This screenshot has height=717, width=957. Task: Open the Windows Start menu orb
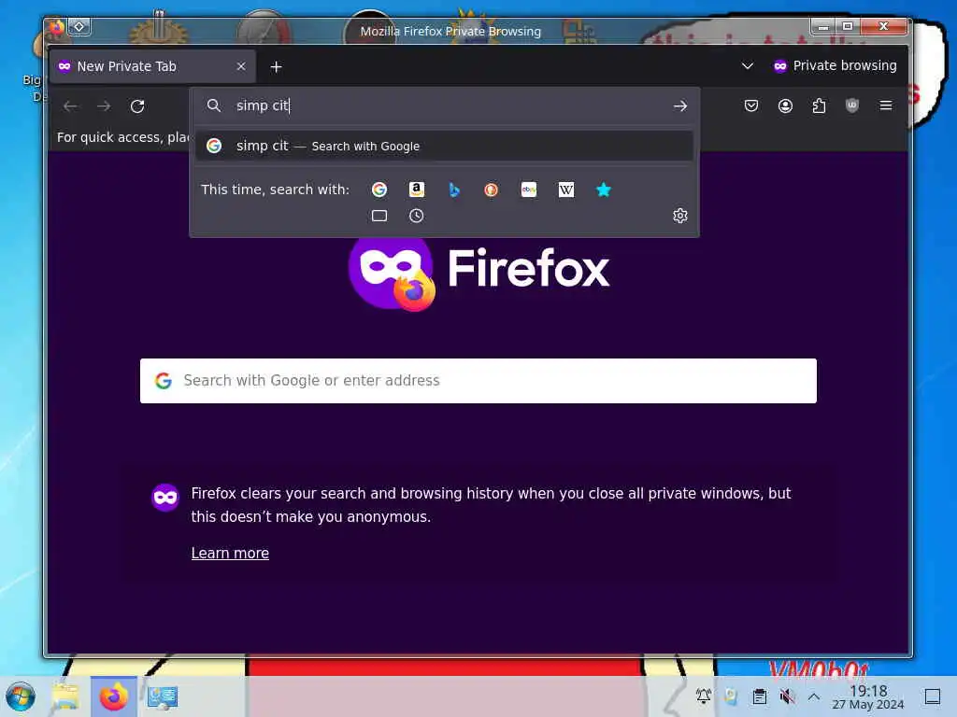pyautogui.click(x=21, y=696)
